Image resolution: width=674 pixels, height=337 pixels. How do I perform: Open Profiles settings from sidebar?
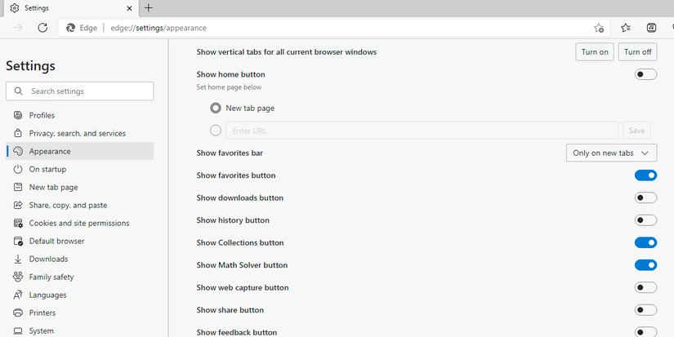[42, 115]
